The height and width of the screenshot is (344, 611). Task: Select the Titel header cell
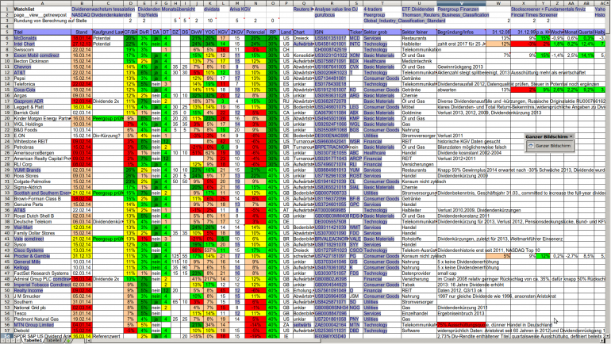click(42, 32)
